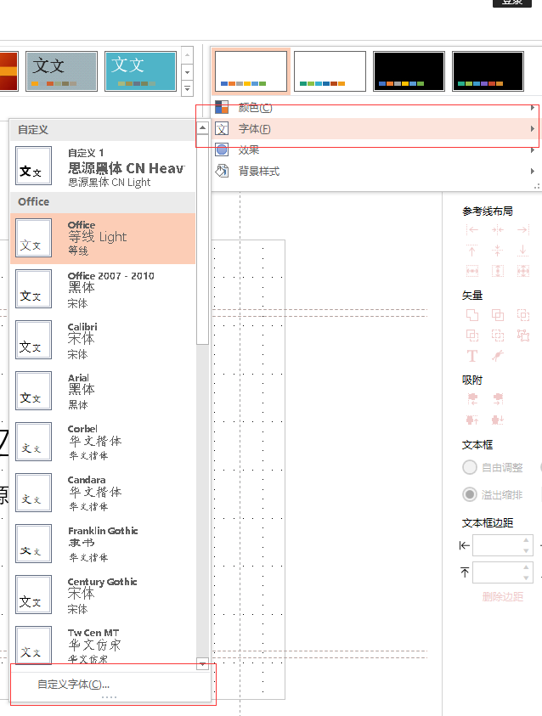Choose the Century Gothic 宋体 font theme
Screen dimensions: 542x716
click(x=103, y=595)
